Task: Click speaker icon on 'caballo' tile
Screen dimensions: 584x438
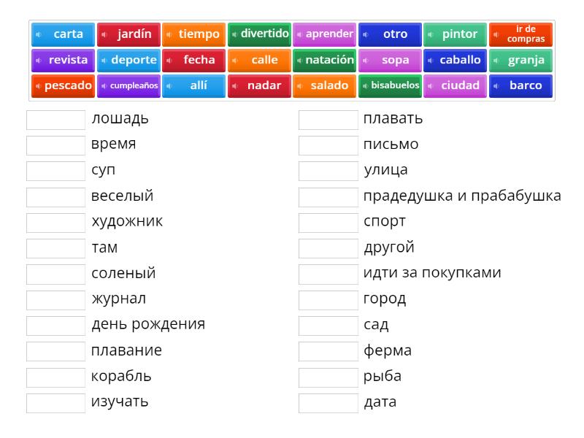Action: point(431,61)
